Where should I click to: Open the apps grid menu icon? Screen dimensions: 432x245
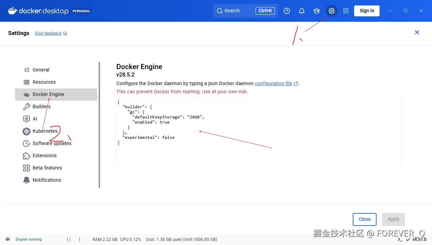tap(346, 11)
